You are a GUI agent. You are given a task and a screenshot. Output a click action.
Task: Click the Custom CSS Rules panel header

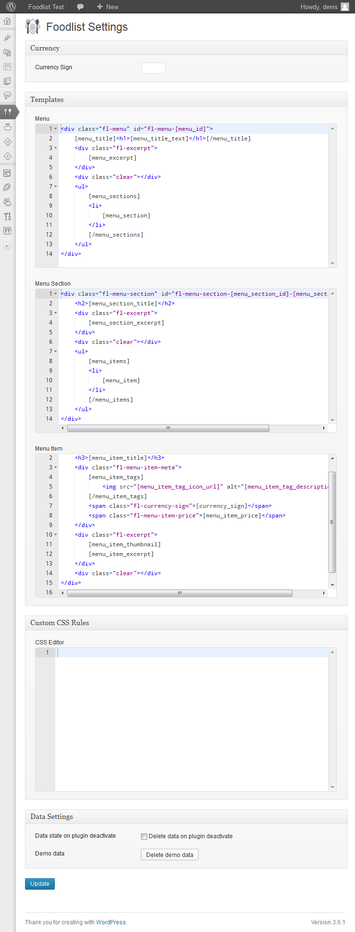click(186, 623)
